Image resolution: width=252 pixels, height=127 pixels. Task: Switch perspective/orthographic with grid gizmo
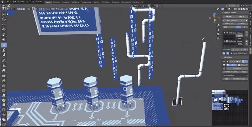tap(218, 38)
